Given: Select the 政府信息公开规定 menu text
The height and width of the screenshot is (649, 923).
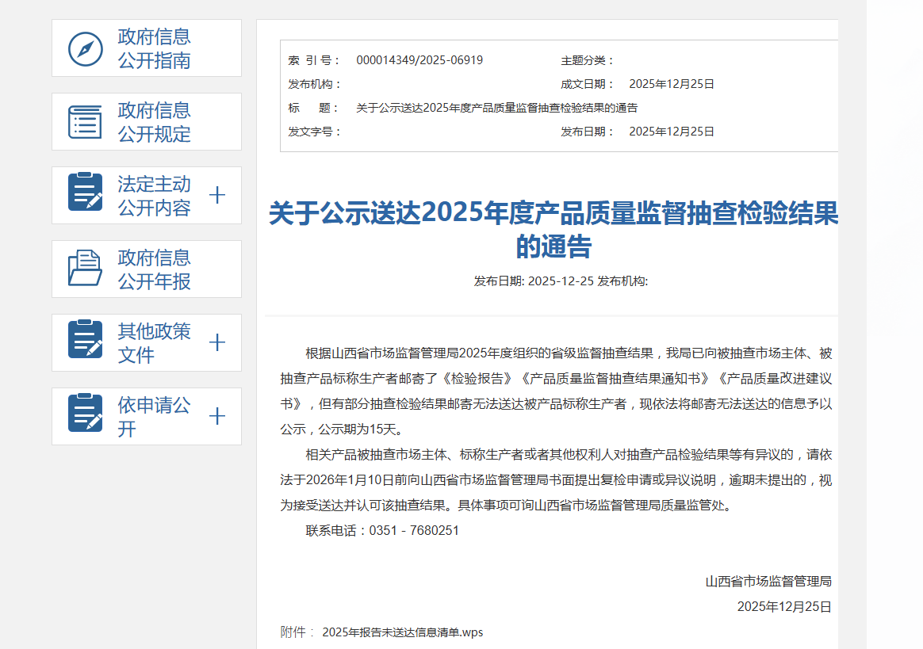Looking at the screenshot, I should [x=154, y=122].
